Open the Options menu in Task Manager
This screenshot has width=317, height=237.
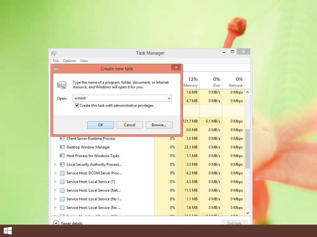pyautogui.click(x=69, y=61)
